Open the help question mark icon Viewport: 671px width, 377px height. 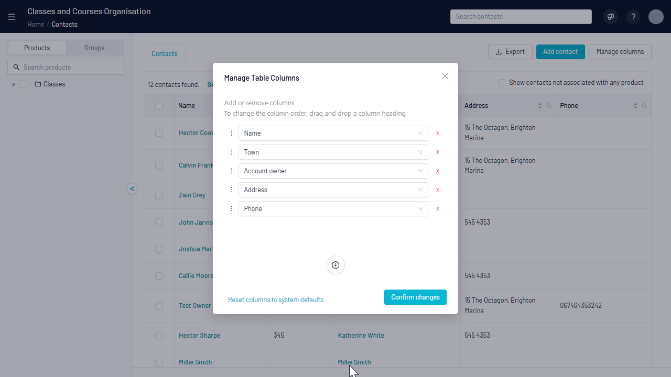633,16
